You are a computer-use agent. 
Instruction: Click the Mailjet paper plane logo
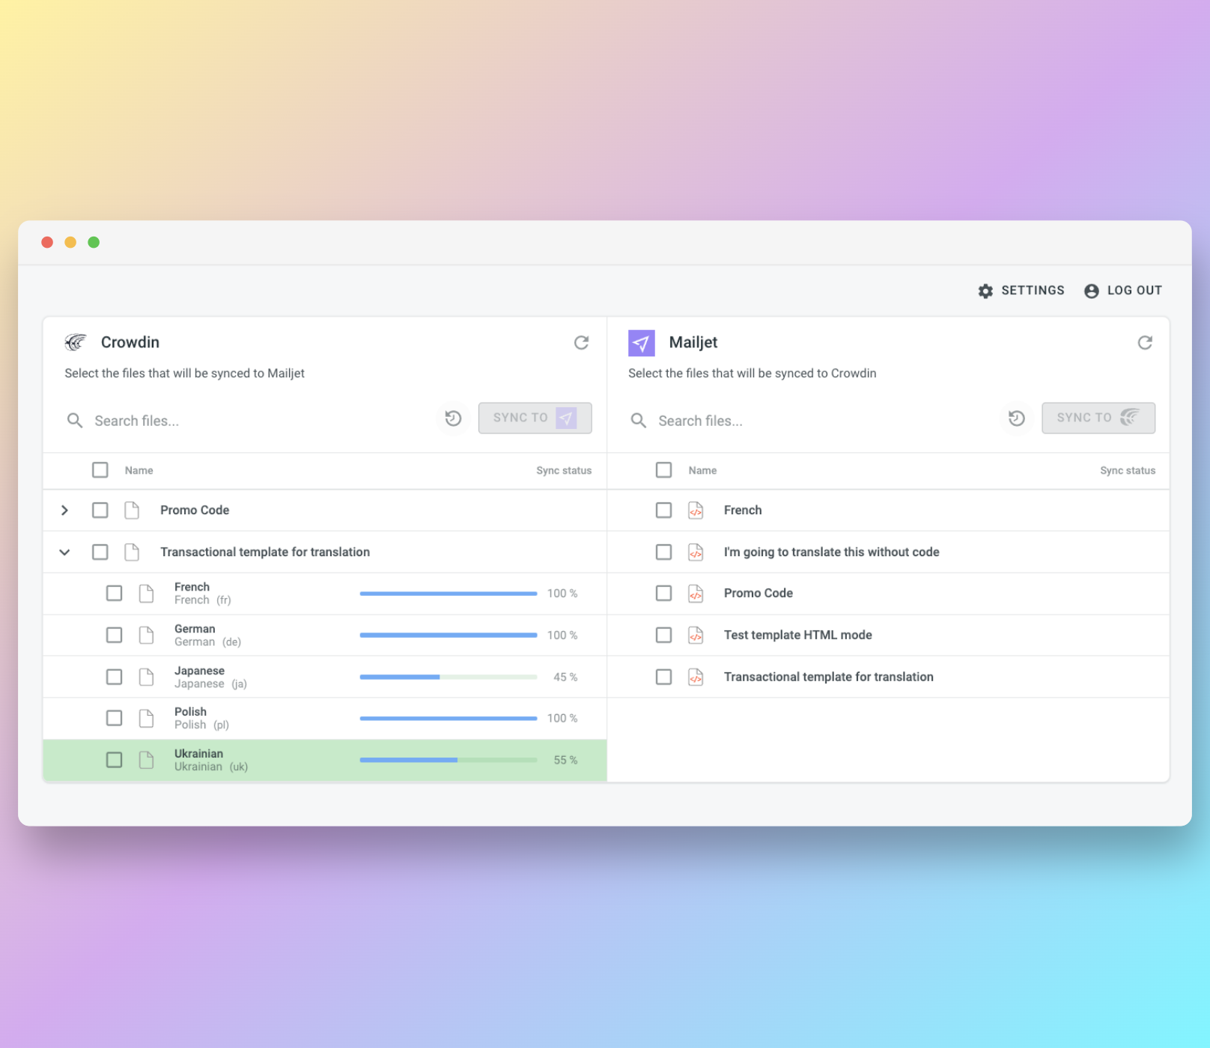[641, 343]
